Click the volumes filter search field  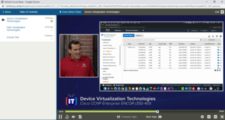[163, 40]
